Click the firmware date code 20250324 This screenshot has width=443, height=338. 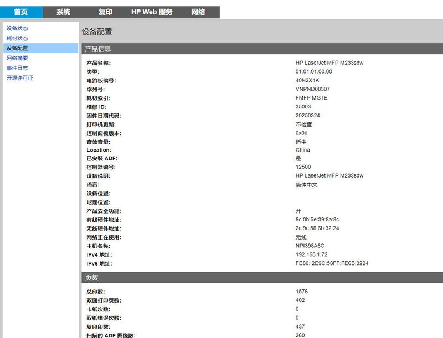(307, 116)
